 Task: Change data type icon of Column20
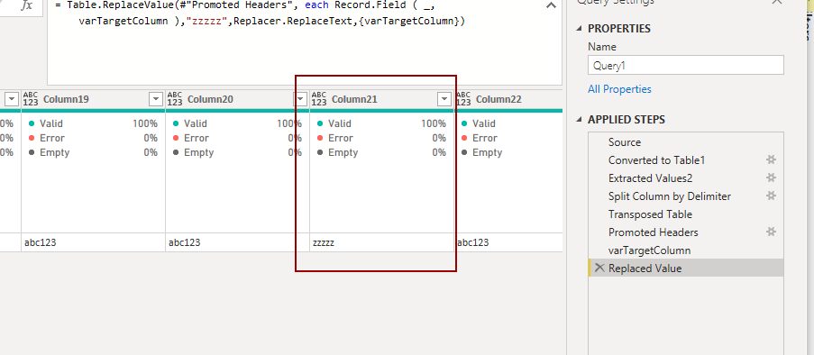[175, 98]
